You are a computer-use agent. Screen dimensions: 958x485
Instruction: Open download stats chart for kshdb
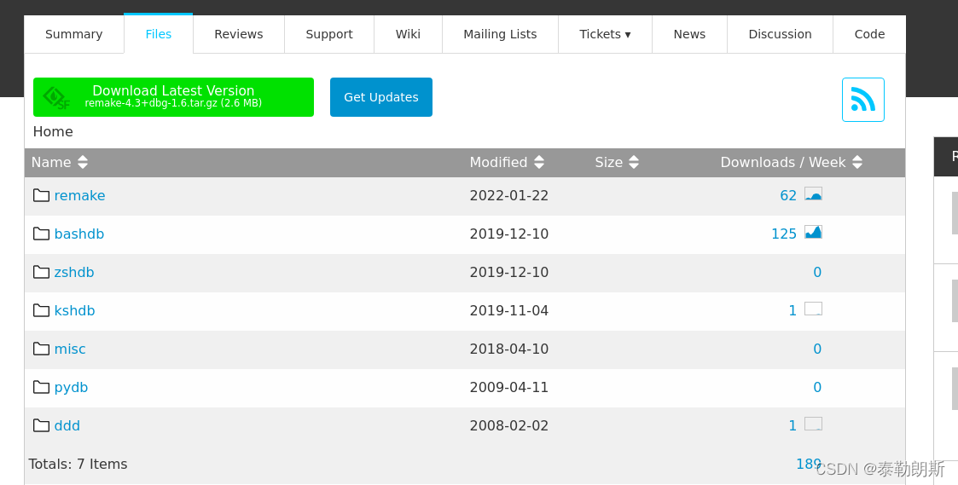tap(813, 309)
